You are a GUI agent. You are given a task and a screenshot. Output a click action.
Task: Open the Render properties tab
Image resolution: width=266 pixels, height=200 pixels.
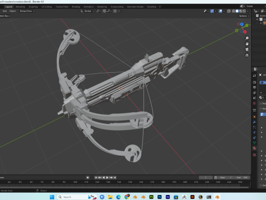pos(254,82)
